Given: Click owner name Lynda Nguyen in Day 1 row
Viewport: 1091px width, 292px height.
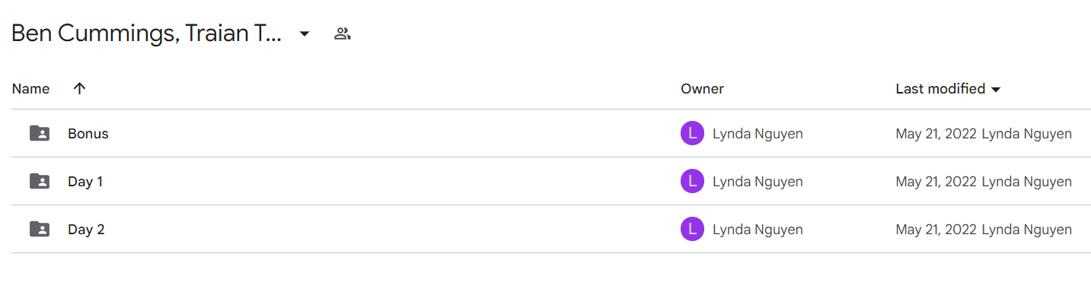Looking at the screenshot, I should [758, 182].
